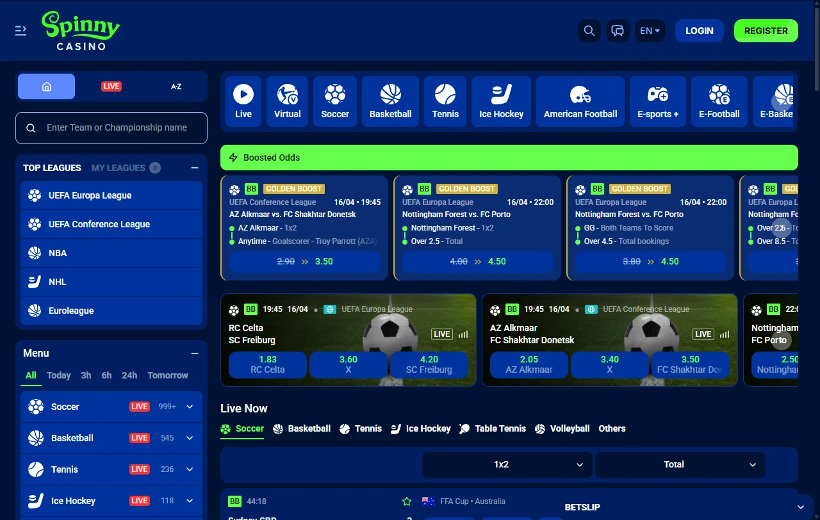820x520 pixels.
Task: Open the Total market dropdown
Action: [680, 465]
